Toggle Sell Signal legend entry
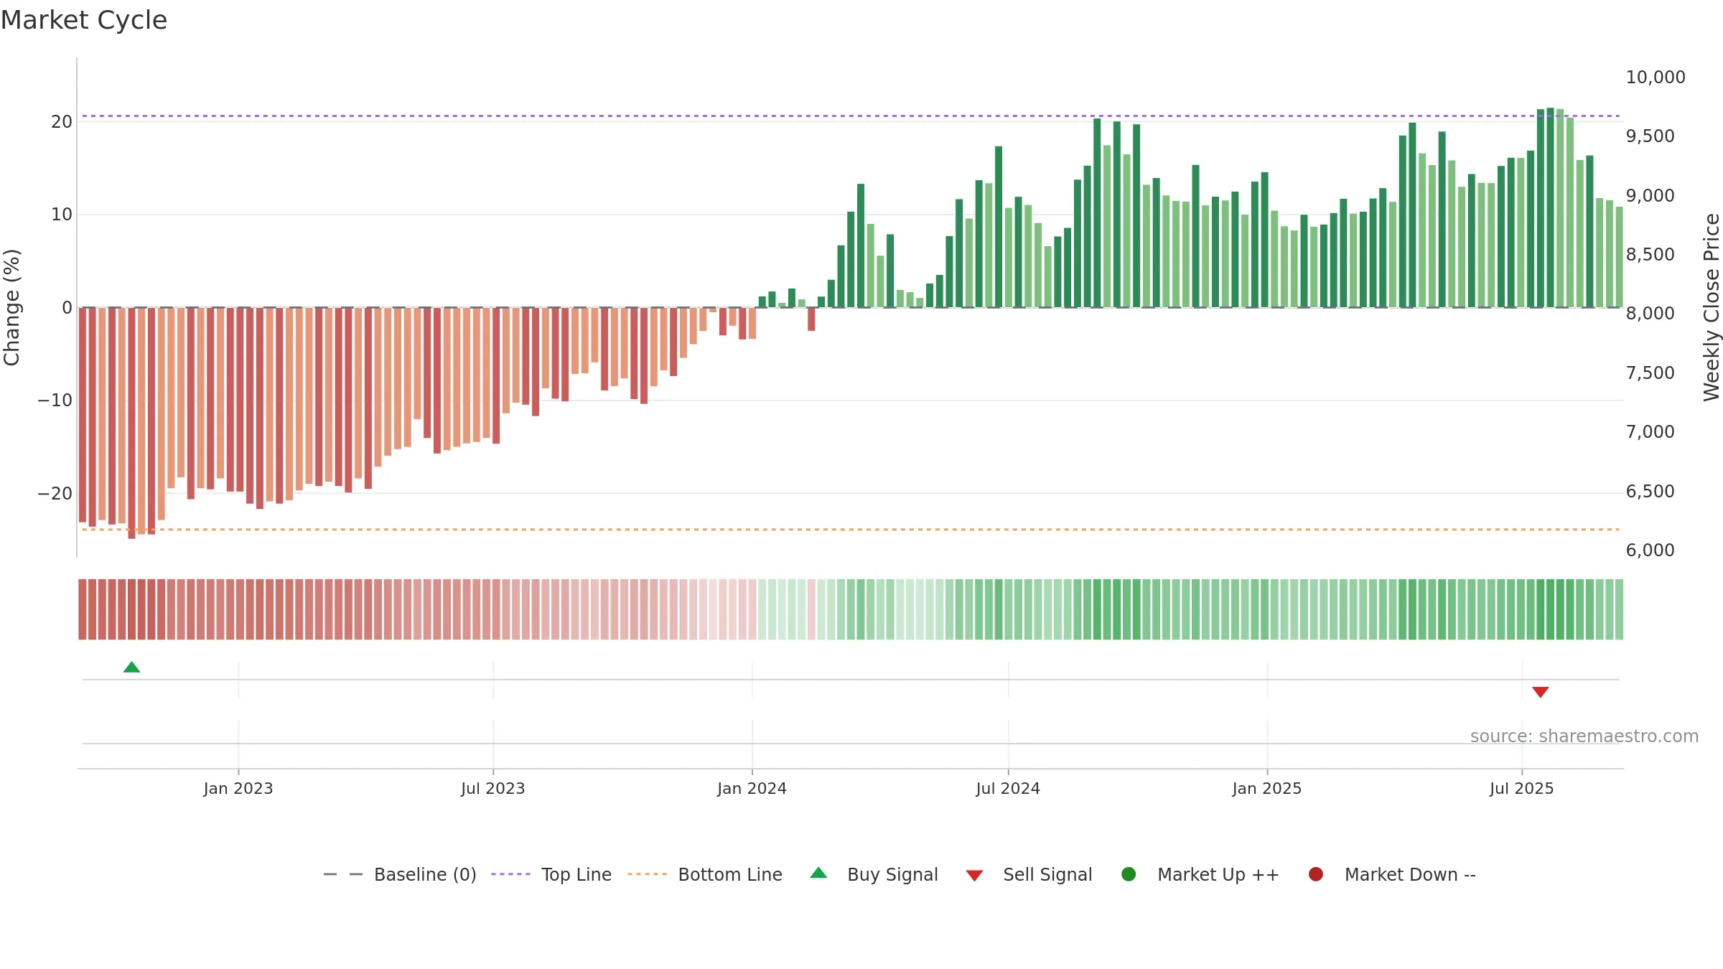1723x969 pixels. coord(1029,874)
